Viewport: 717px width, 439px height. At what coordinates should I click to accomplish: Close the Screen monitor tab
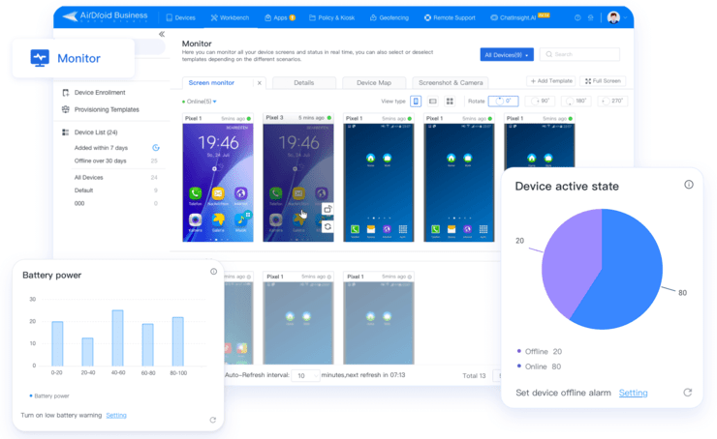point(260,83)
